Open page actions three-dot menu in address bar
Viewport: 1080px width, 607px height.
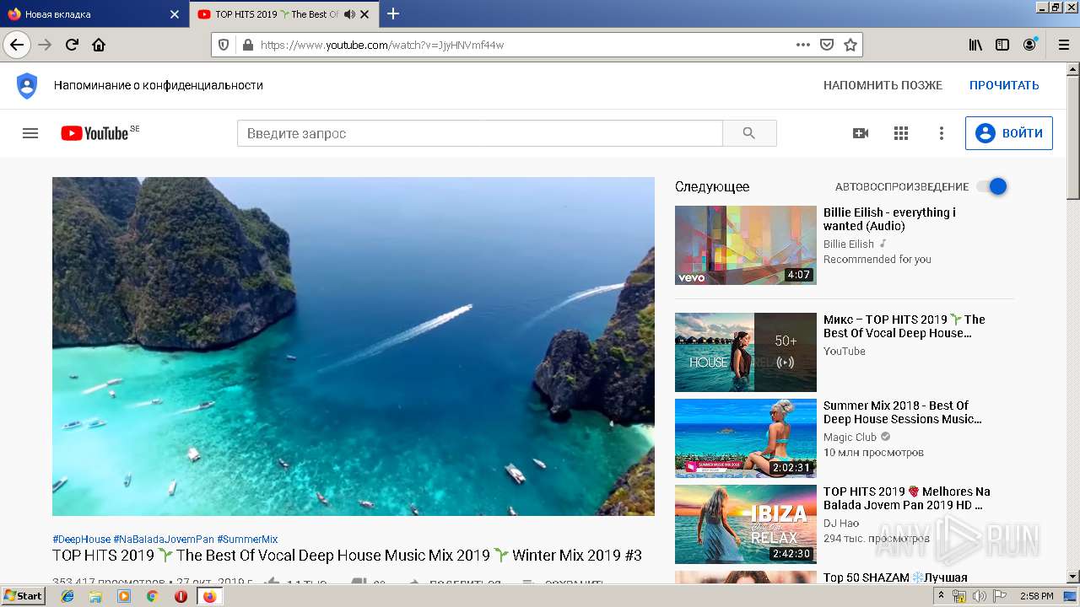point(803,45)
